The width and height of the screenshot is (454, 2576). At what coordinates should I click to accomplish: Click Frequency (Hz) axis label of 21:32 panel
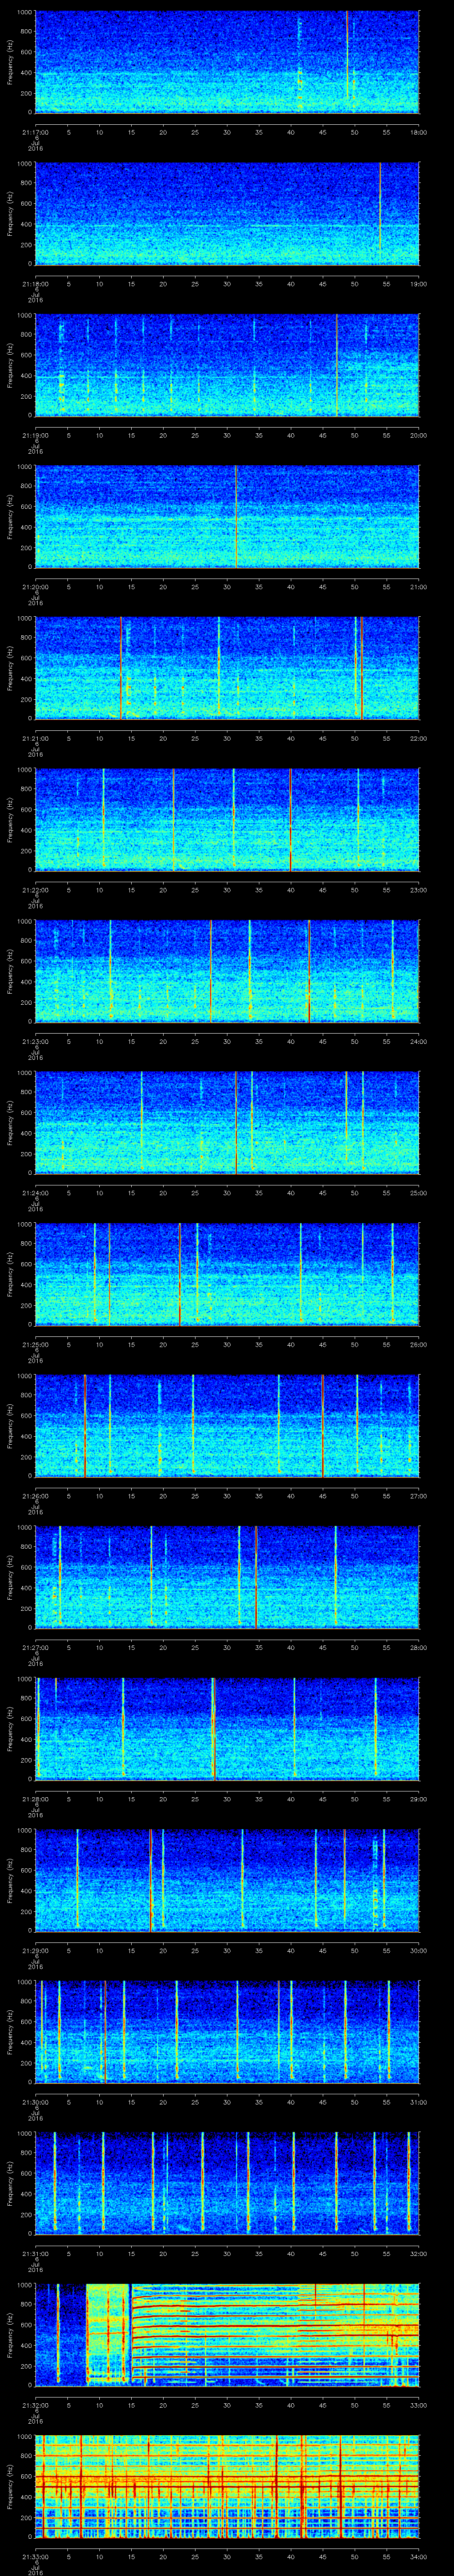[x=10, y=2334]
